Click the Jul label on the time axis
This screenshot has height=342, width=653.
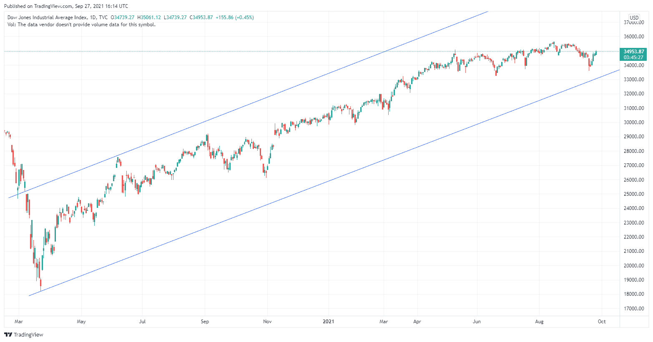[142, 322]
